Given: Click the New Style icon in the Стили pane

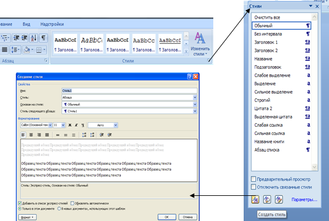Looking at the screenshot, I should point(255,199).
